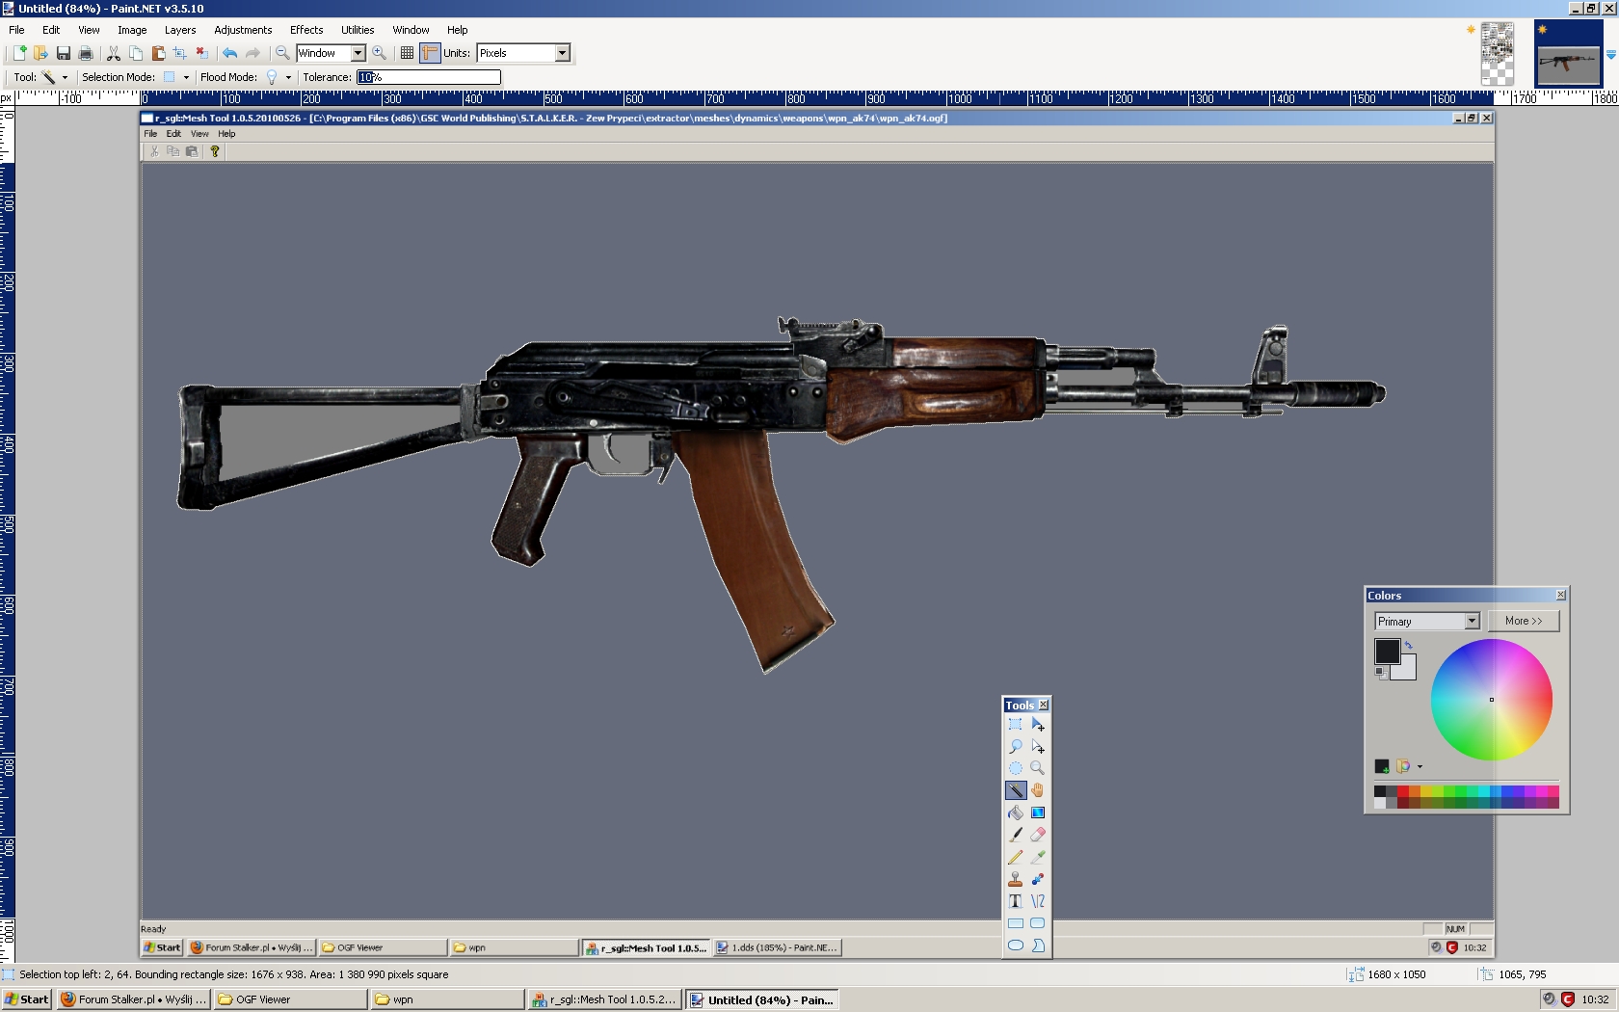
Task: Select the Ellipse shape tool
Action: click(x=1016, y=945)
